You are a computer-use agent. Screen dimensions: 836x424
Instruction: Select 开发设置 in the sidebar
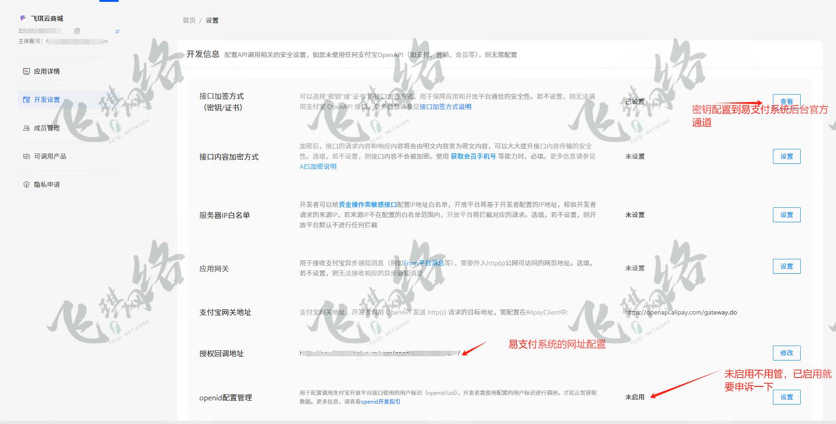pyautogui.click(x=69, y=99)
